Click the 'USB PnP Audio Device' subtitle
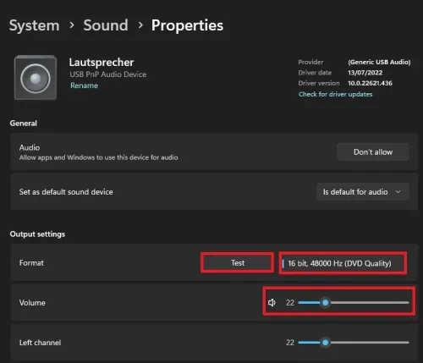The width and height of the screenshot is (423, 363). pyautogui.click(x=108, y=74)
